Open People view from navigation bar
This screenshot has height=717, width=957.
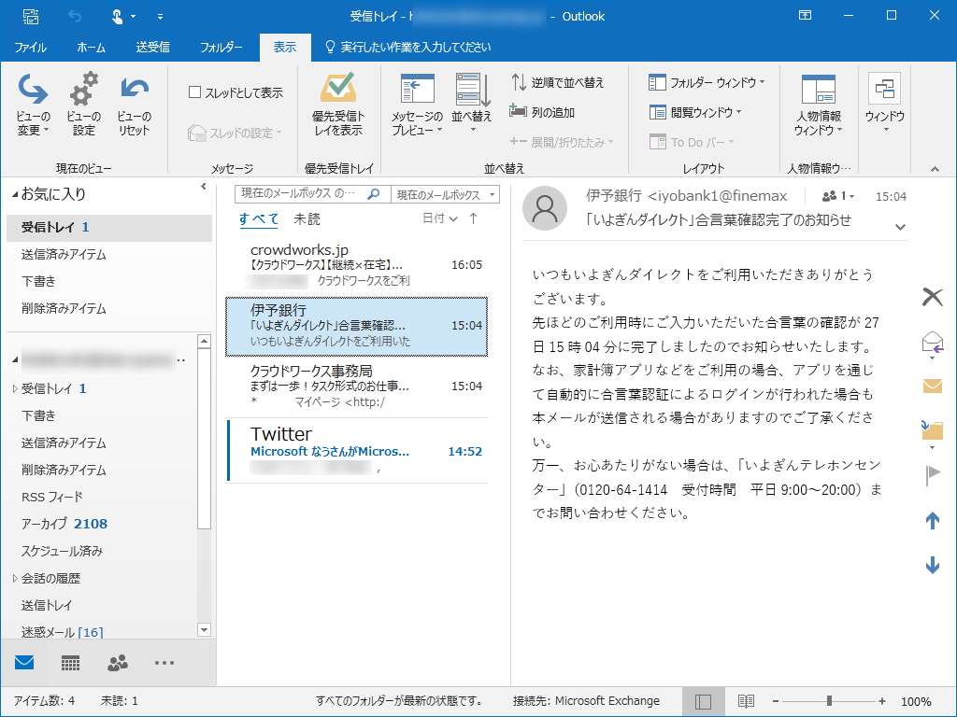(x=116, y=663)
